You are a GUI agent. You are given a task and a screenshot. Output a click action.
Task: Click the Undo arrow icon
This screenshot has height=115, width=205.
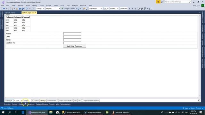[27, 9]
